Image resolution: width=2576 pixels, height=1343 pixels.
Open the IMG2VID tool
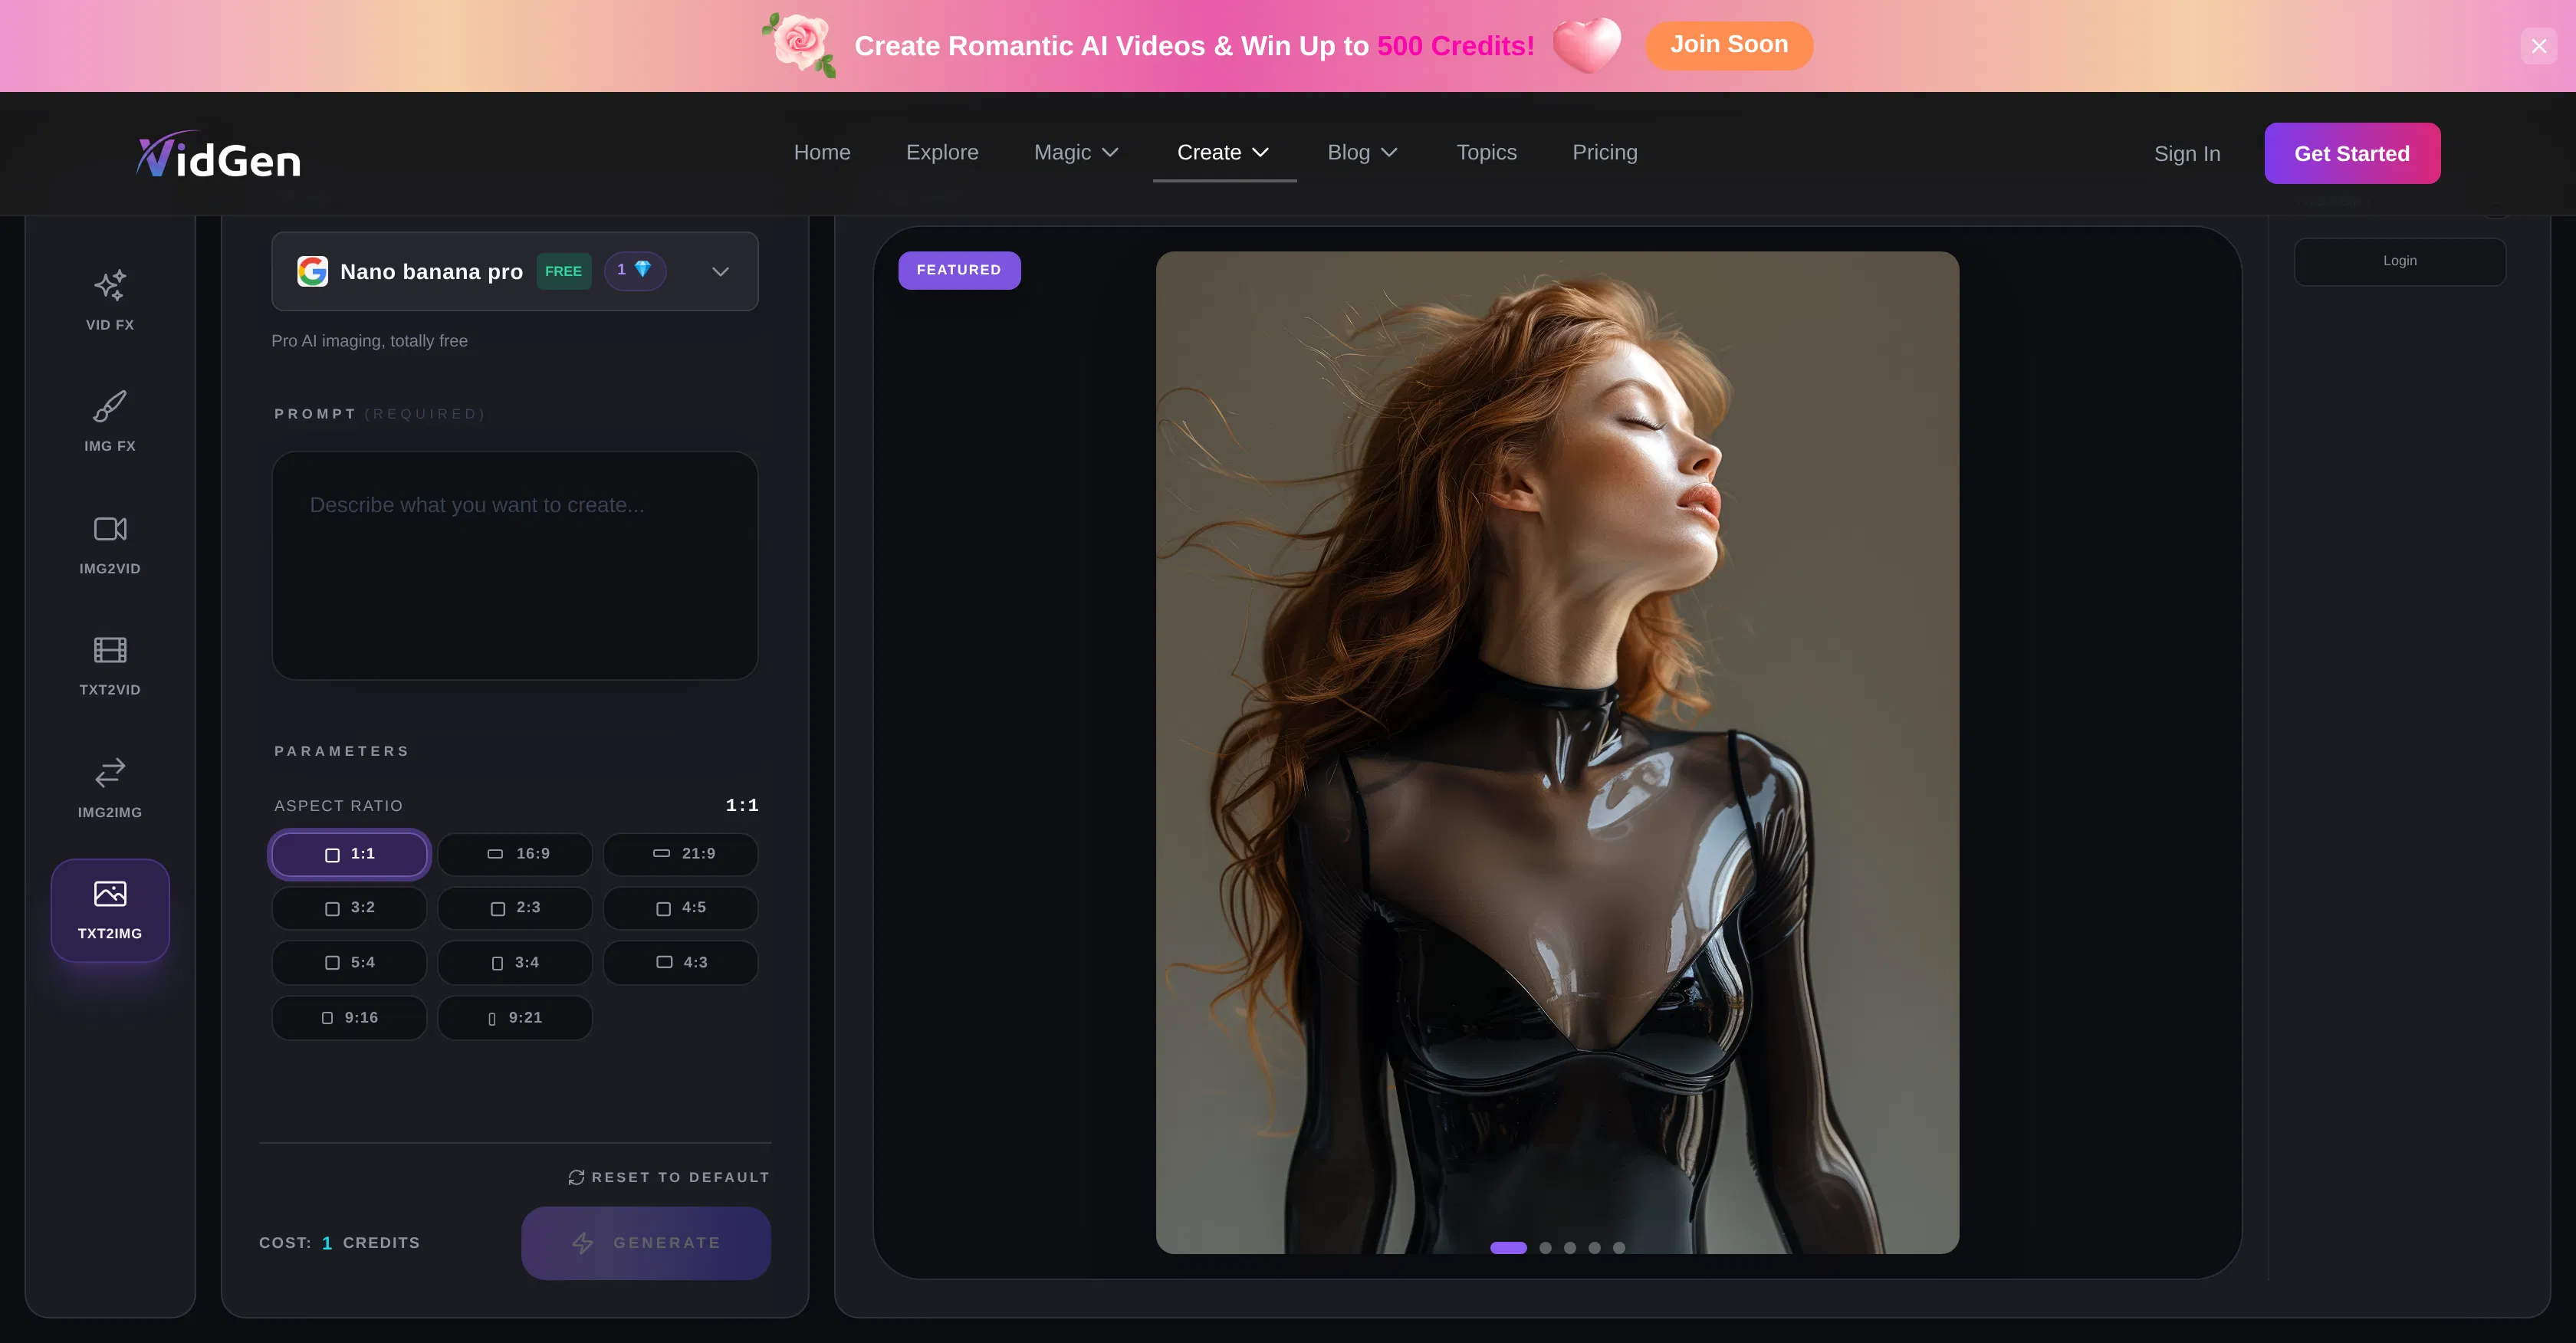pyautogui.click(x=109, y=543)
